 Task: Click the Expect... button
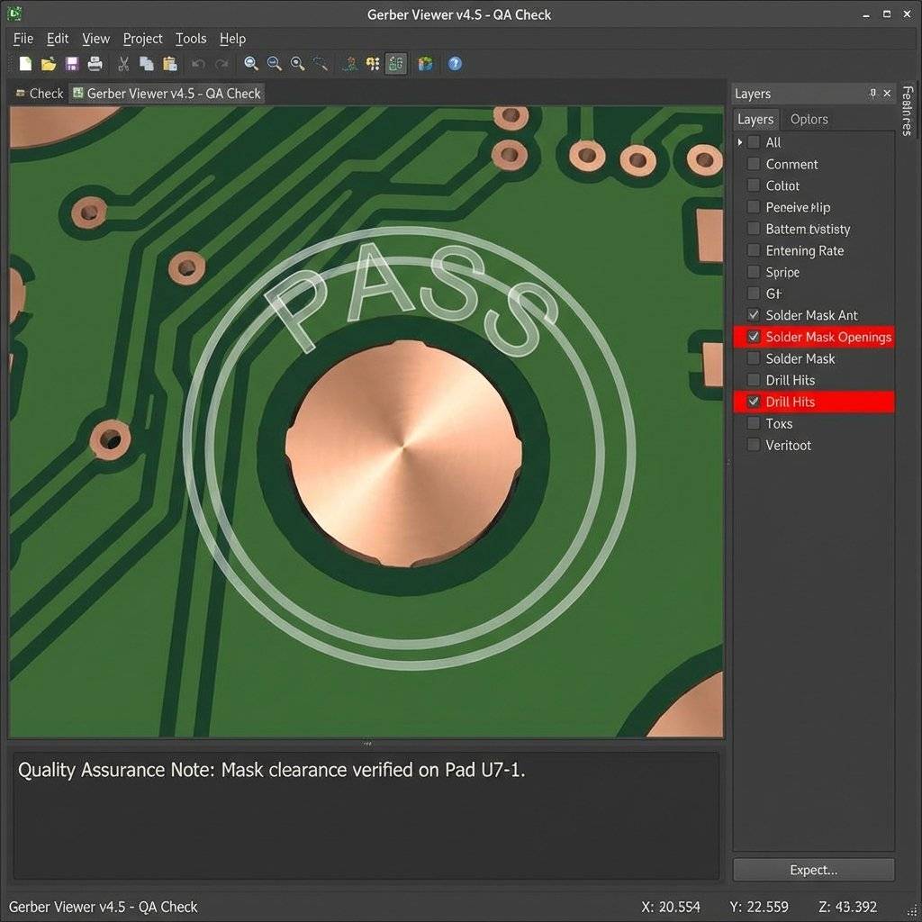(813, 870)
